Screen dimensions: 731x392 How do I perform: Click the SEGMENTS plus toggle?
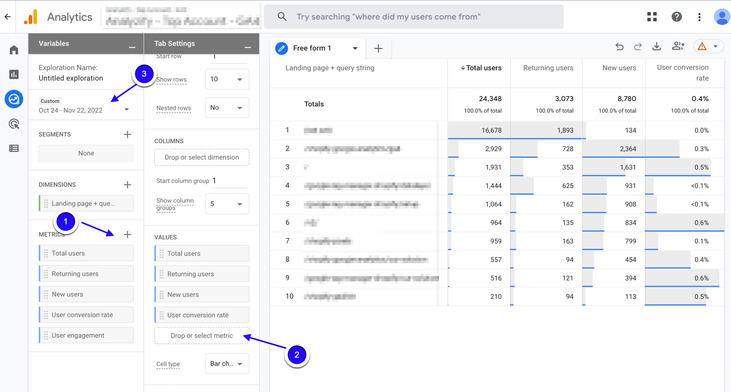pos(129,134)
